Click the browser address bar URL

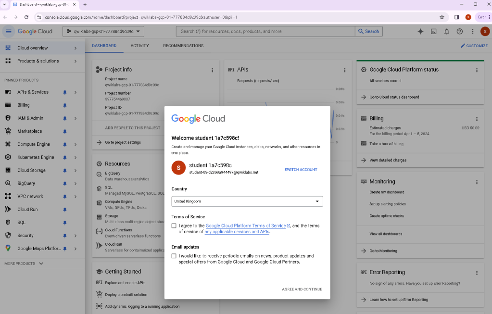coord(141,17)
